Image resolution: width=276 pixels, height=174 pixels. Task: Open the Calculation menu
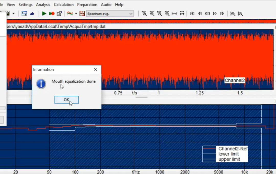click(64, 5)
